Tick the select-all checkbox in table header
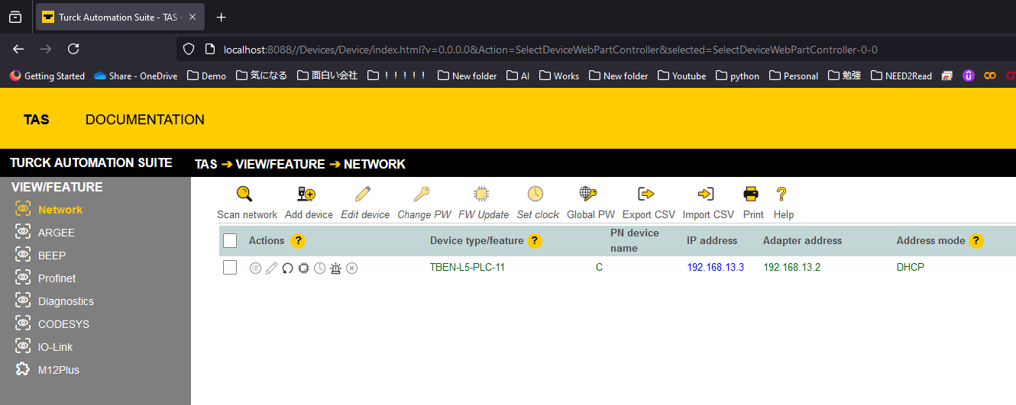The width and height of the screenshot is (1016, 405). point(230,241)
